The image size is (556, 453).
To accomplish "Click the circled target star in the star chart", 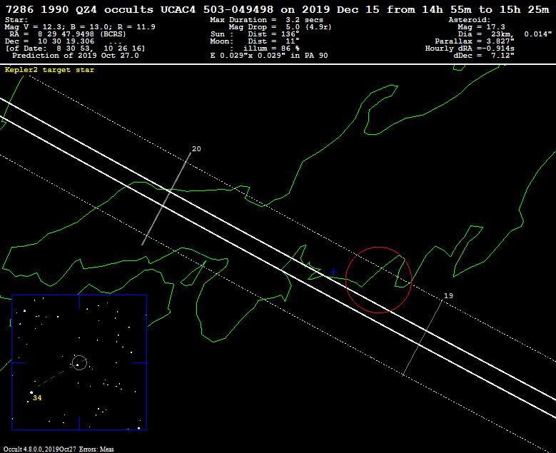I will pyautogui.click(x=79, y=362).
